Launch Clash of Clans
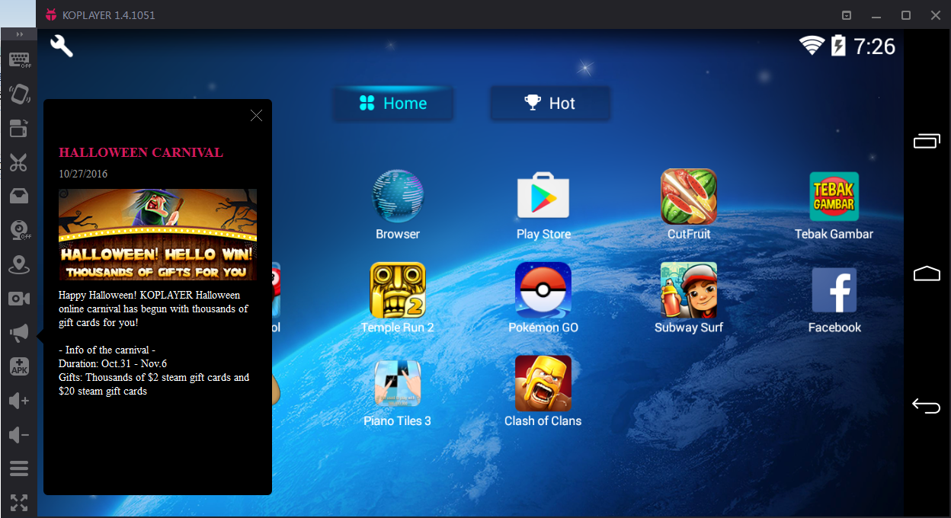 tap(543, 392)
